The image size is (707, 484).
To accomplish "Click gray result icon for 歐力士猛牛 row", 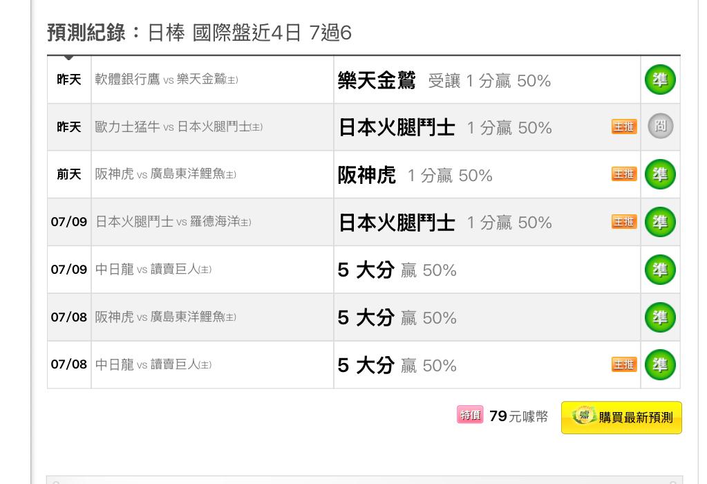I will click(x=660, y=126).
